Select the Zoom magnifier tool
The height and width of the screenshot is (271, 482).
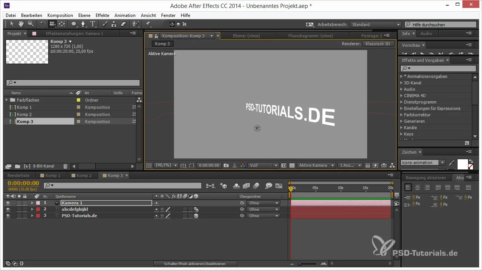tap(31, 24)
